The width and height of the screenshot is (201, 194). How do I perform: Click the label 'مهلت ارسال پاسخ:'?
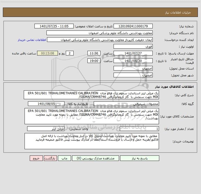181,53
